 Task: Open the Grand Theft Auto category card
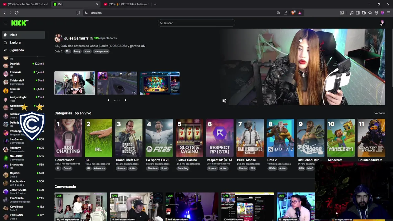[129, 138]
